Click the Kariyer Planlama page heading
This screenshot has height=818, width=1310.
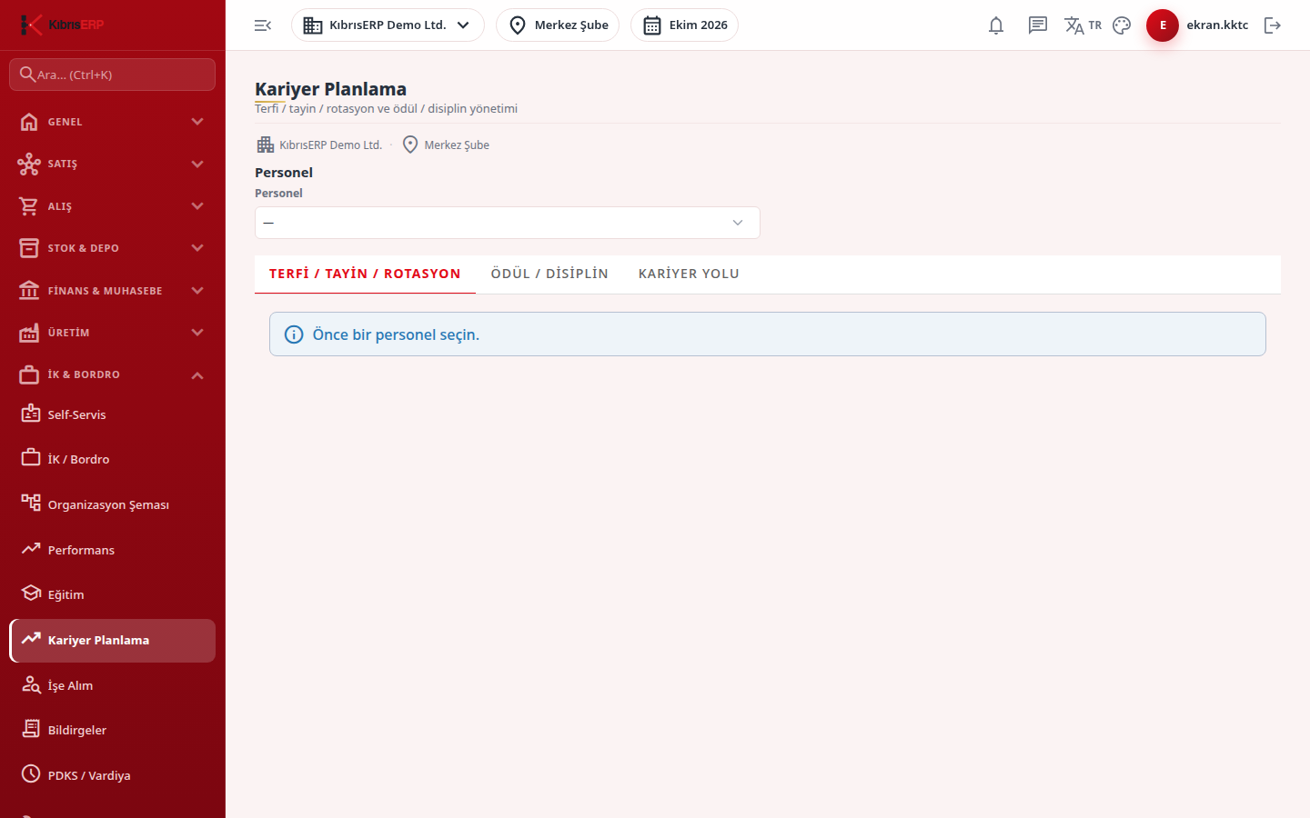[330, 89]
